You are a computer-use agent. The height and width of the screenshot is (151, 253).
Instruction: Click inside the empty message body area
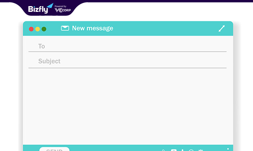(128, 106)
